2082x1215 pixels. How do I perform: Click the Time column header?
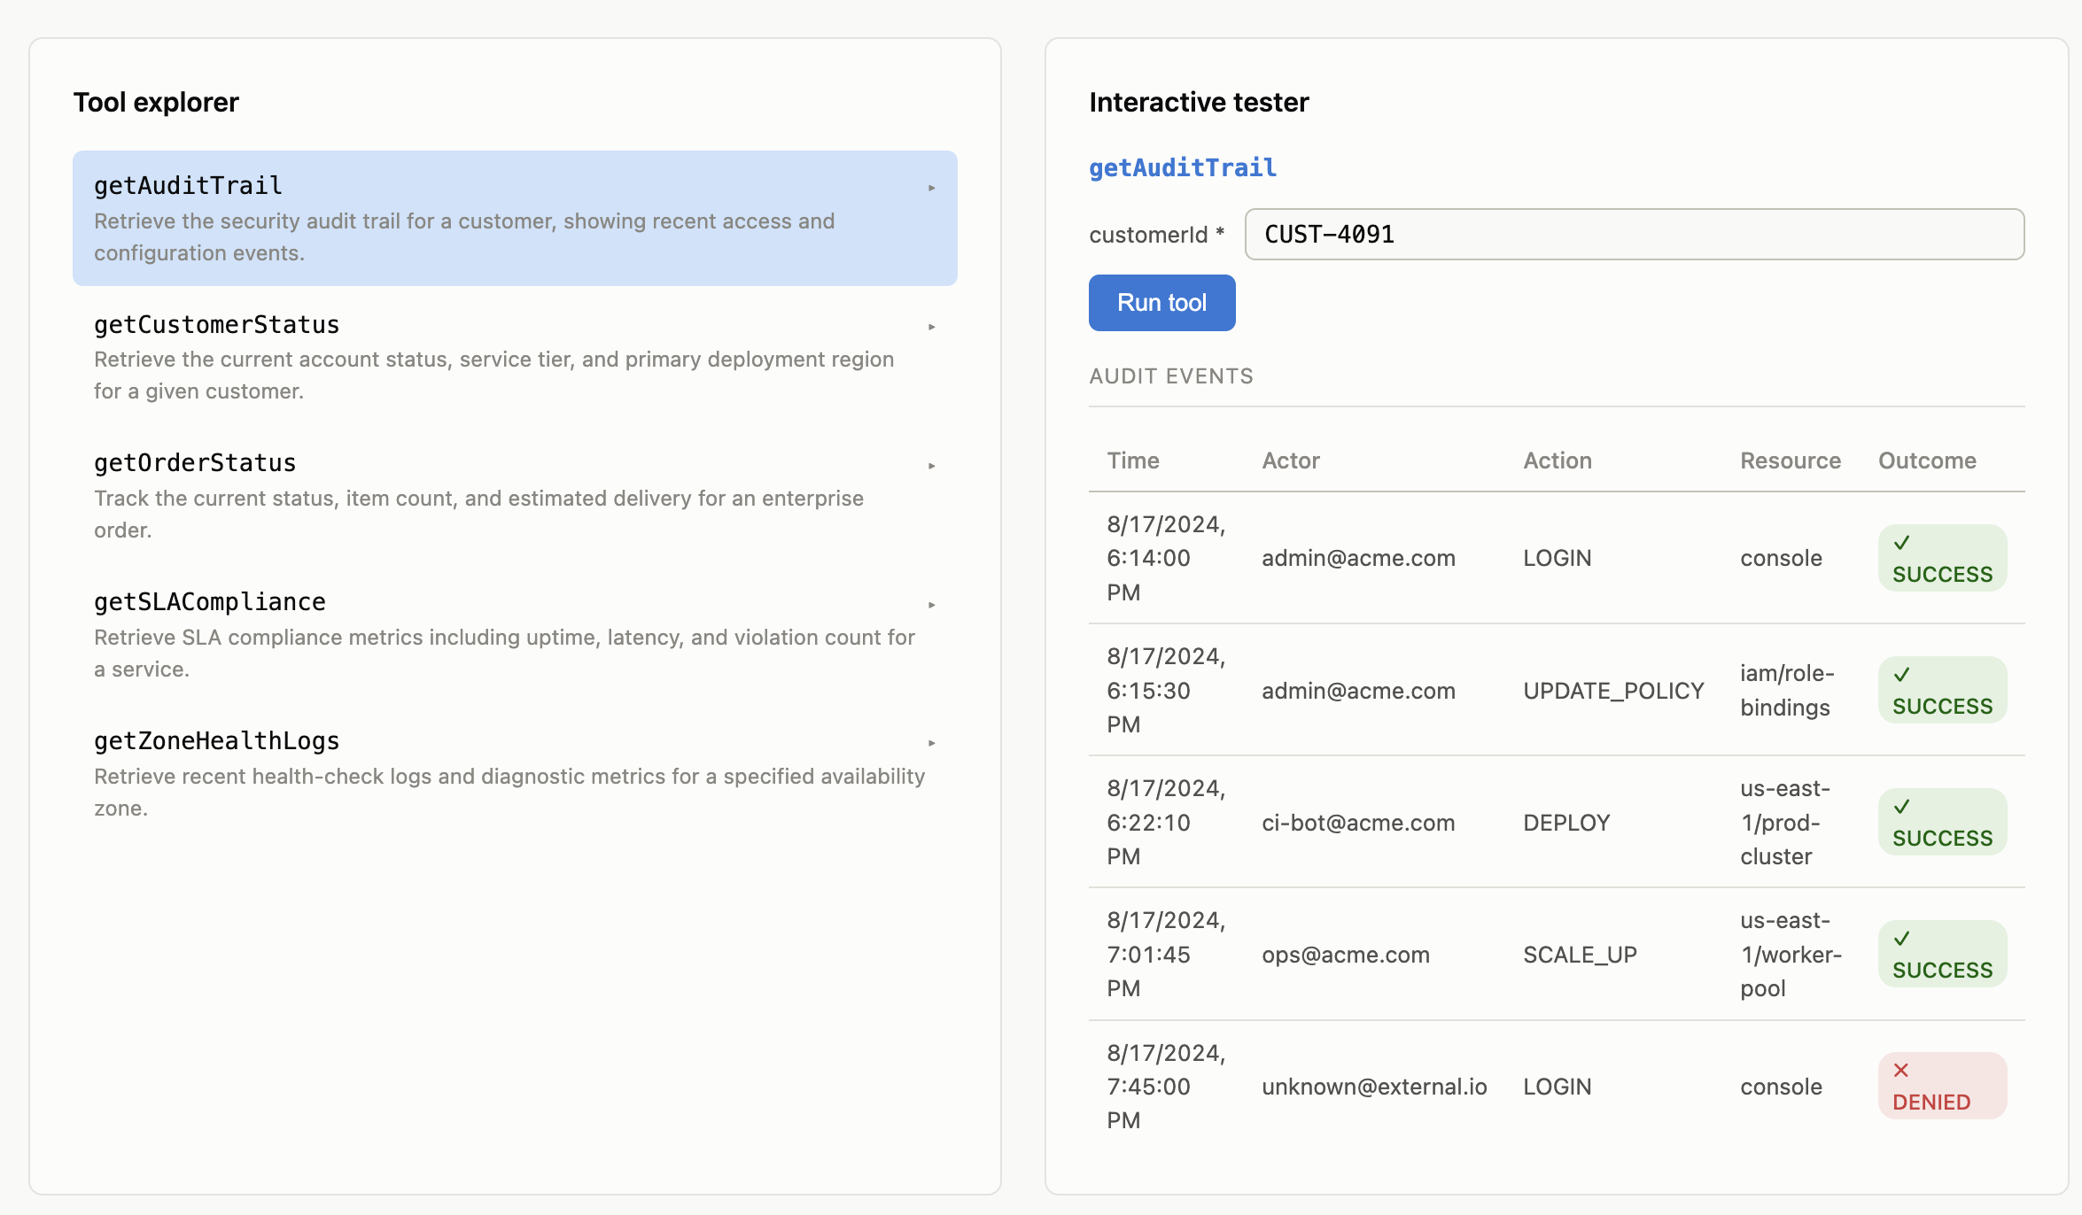[1133, 460]
